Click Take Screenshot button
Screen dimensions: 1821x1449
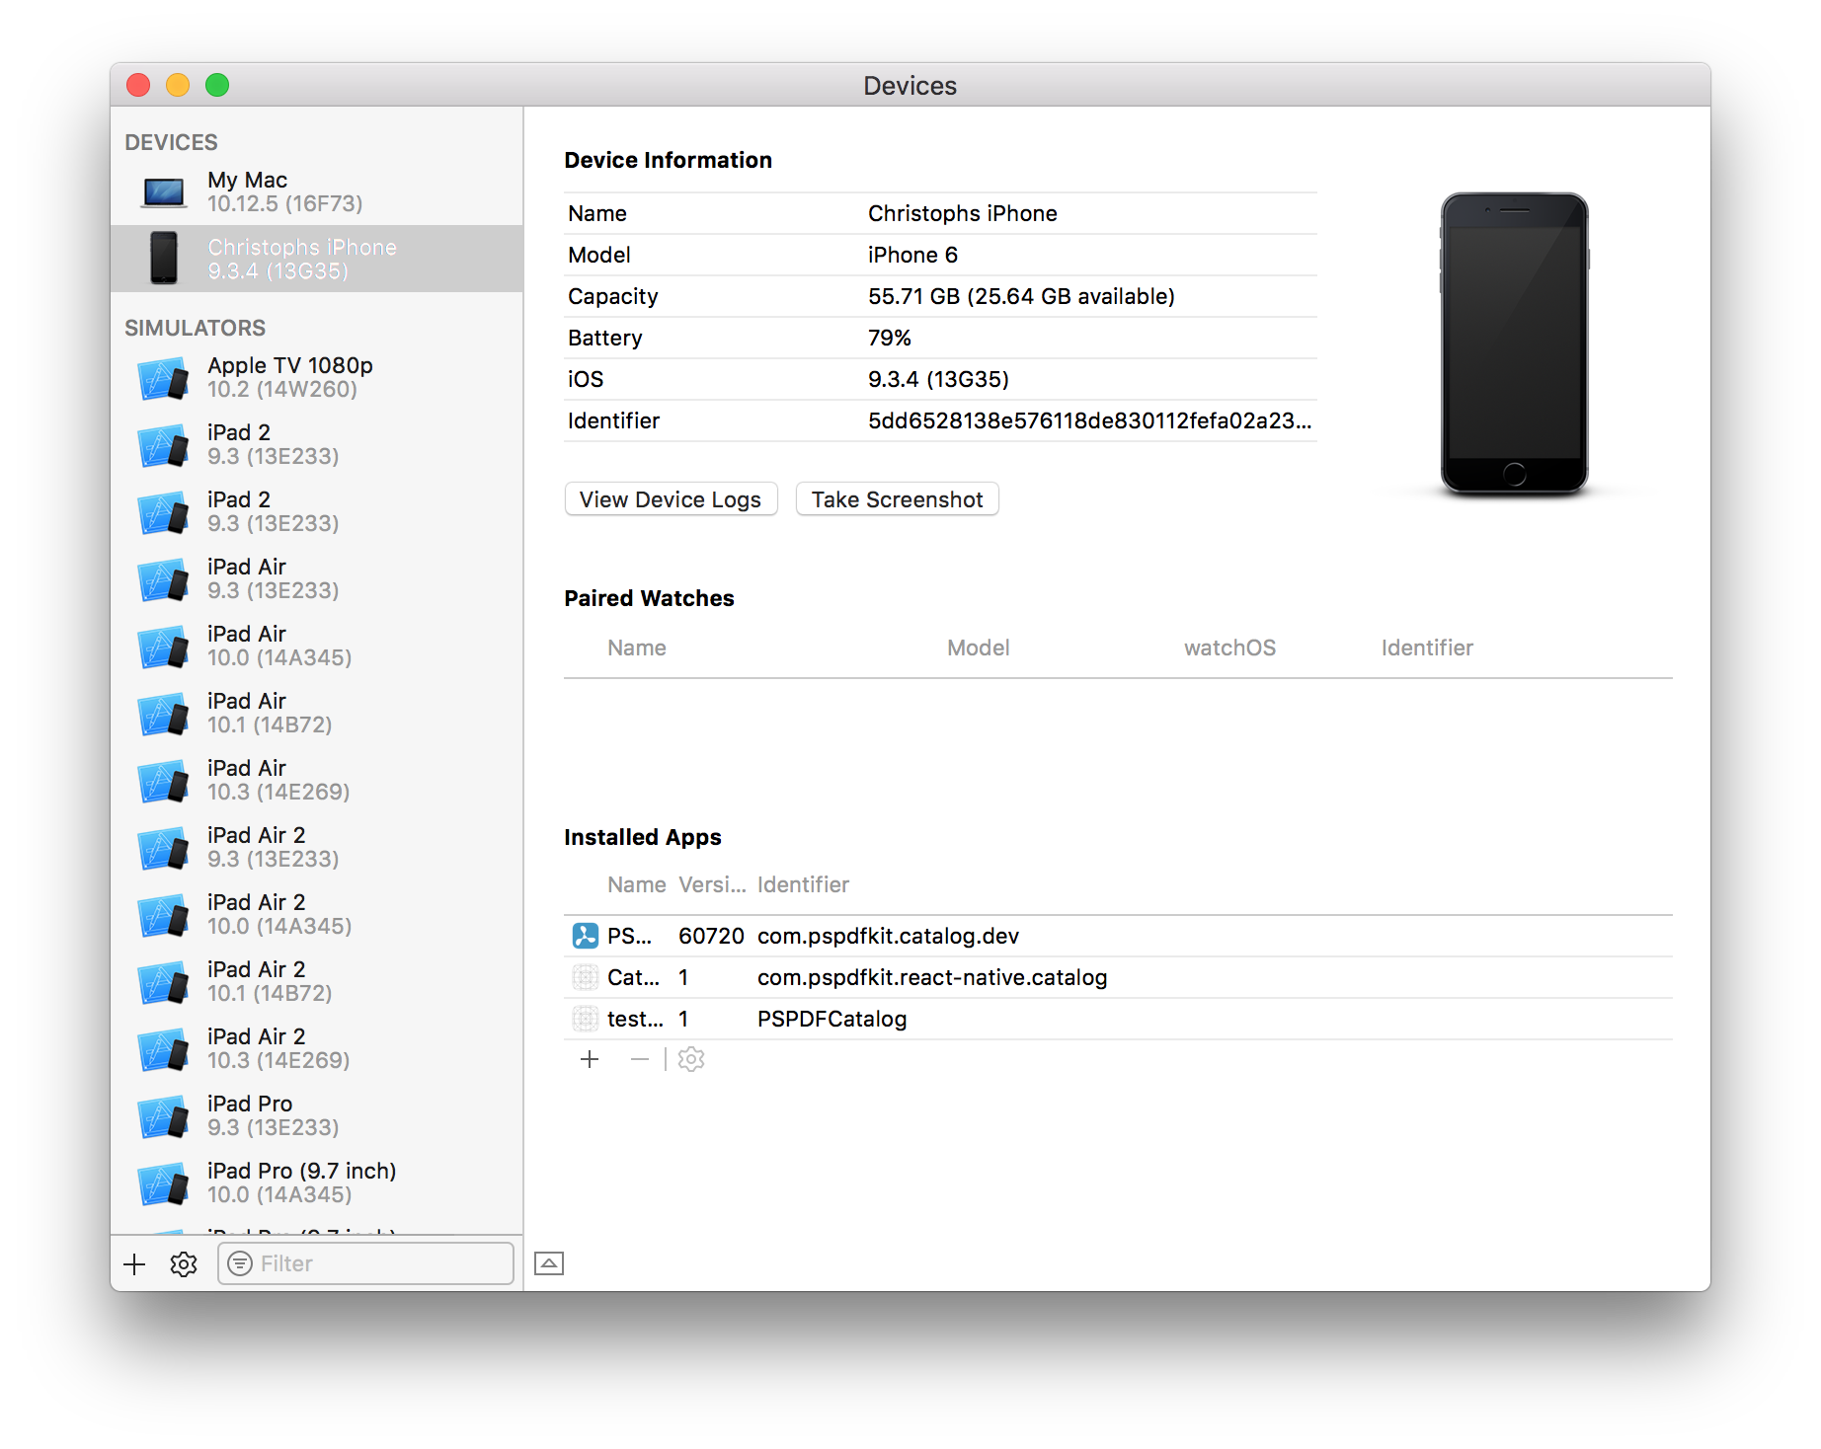tap(897, 499)
